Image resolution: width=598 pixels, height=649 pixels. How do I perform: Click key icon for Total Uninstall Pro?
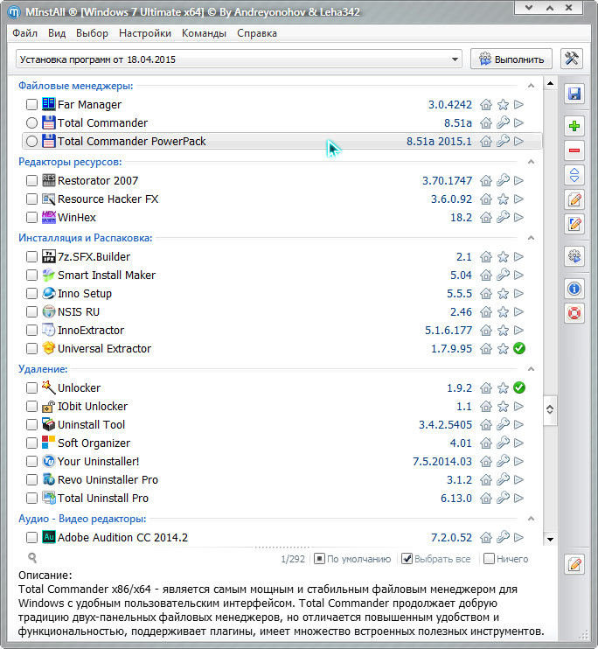click(x=503, y=498)
